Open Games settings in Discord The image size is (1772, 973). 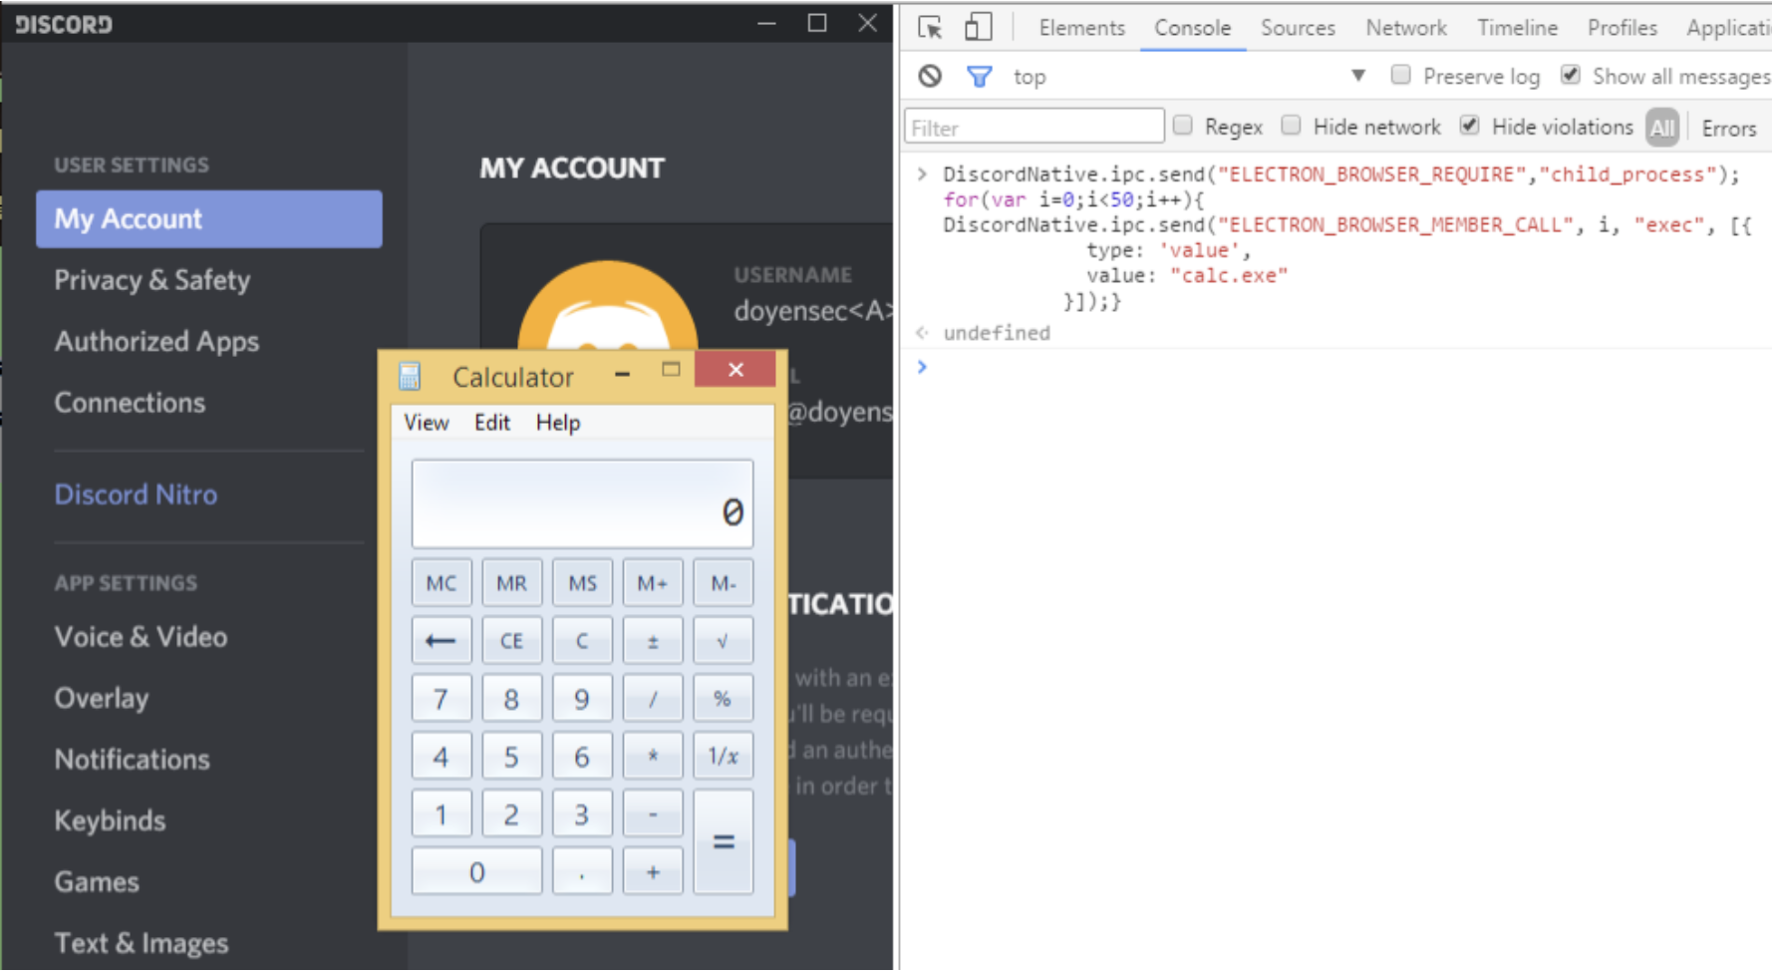click(x=97, y=882)
